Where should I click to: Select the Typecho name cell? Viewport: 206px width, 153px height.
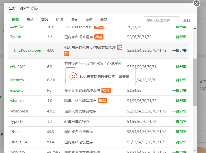click(x=17, y=122)
